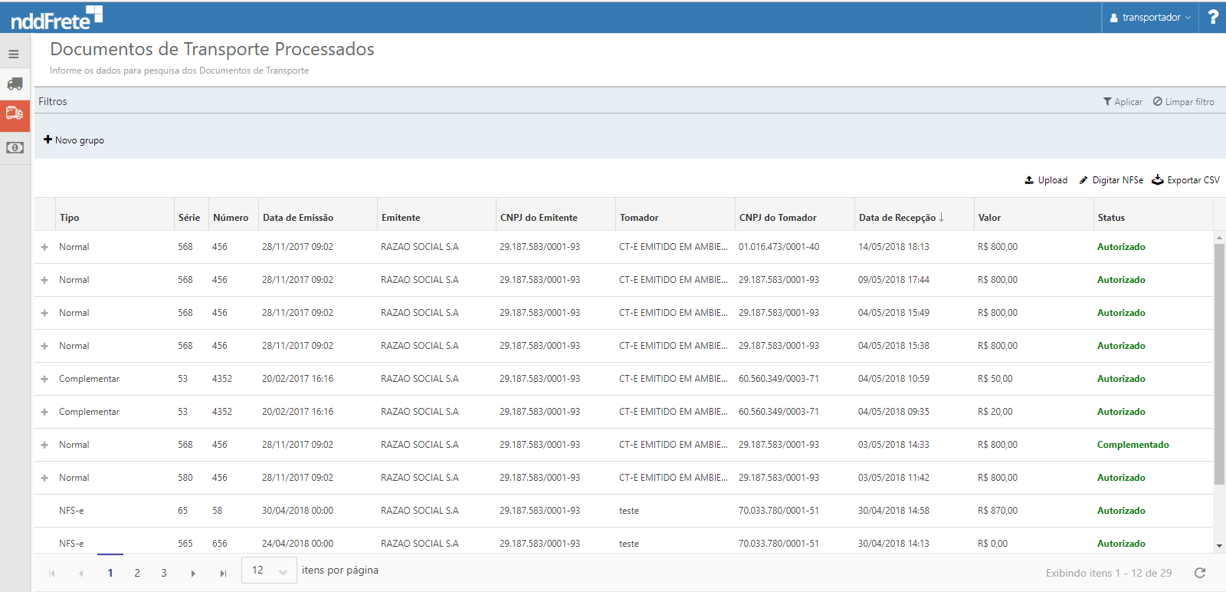Export table using Exportar CSV
The height and width of the screenshot is (592, 1226).
click(x=1185, y=180)
